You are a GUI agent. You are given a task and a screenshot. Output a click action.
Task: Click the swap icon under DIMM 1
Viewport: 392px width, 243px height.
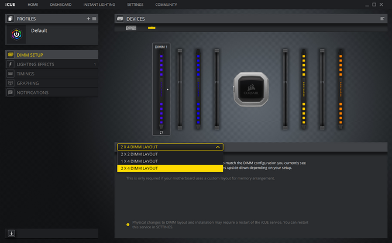[161, 133]
